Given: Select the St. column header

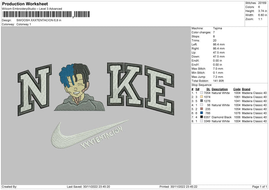Looking at the screenshot, I should tap(208, 89).
